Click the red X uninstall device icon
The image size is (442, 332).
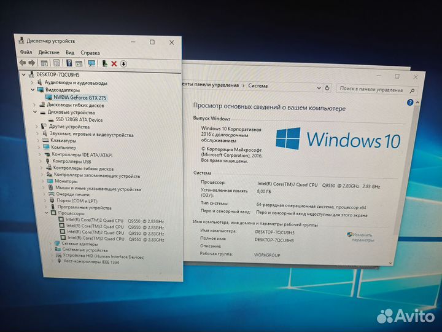point(114,63)
